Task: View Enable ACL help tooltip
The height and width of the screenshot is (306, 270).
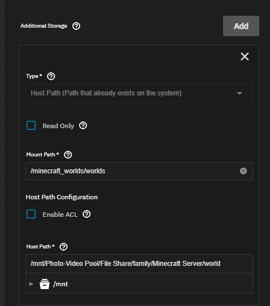Action: pyautogui.click(x=86, y=214)
